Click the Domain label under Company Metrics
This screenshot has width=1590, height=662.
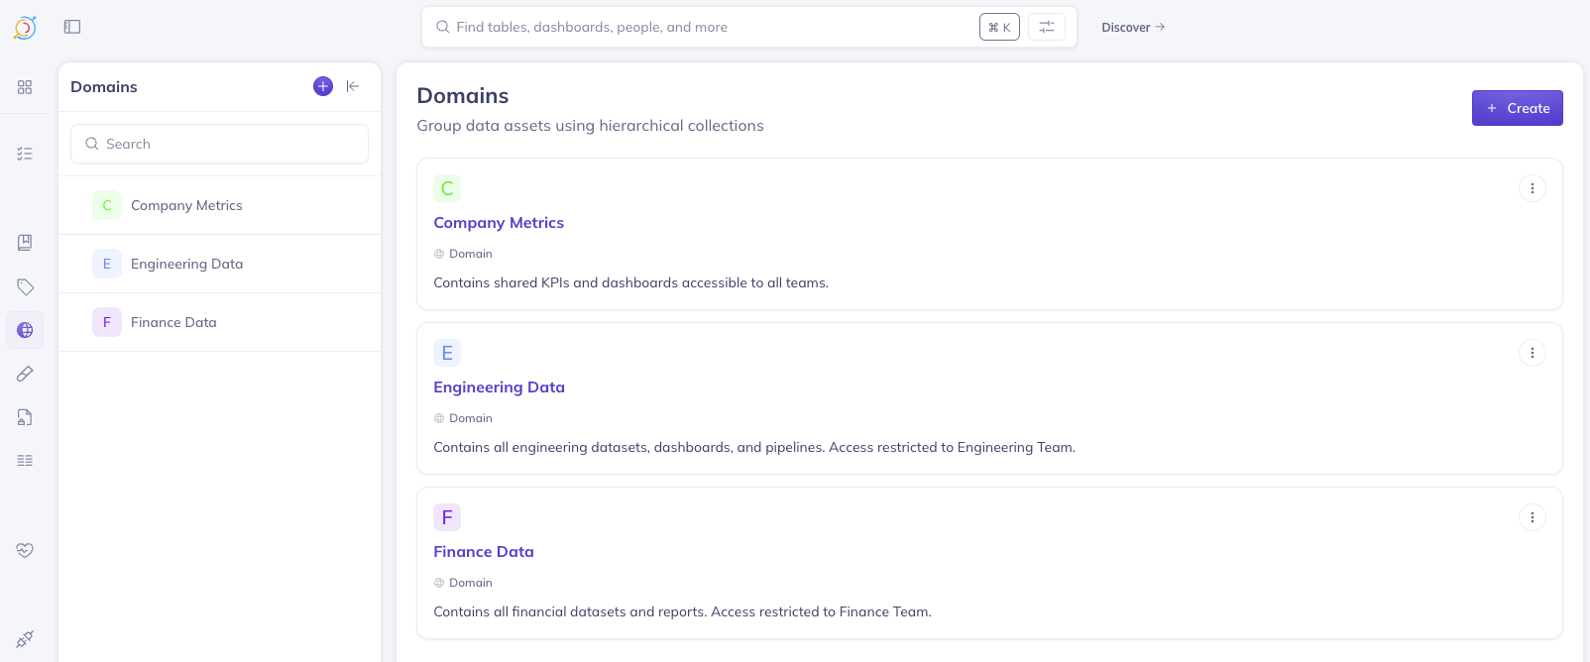(x=470, y=254)
